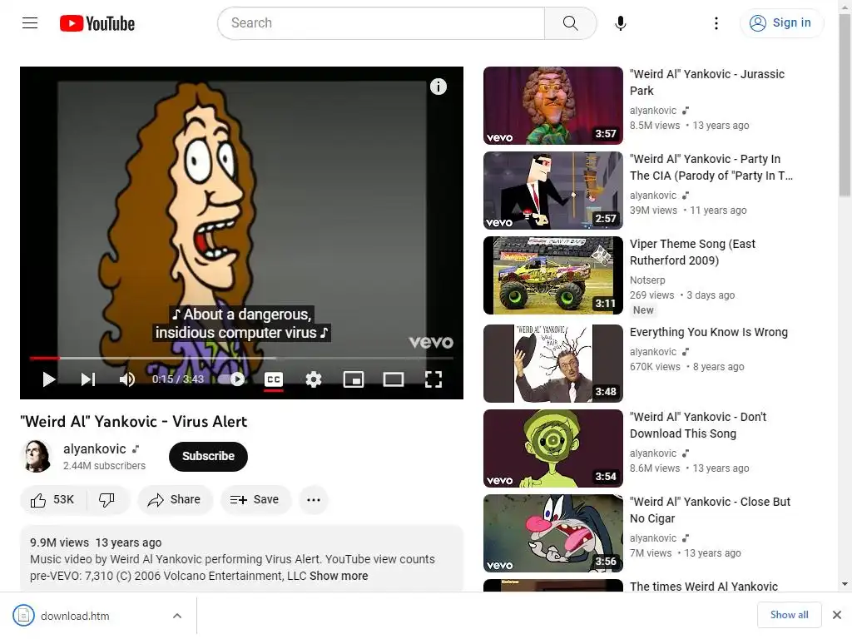This screenshot has width=852, height=639.
Task: Enable miniplayer mode
Action: click(353, 379)
